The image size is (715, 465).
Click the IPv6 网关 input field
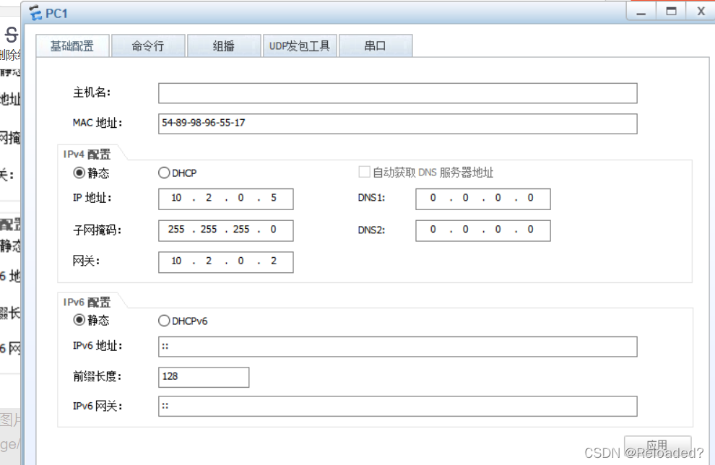(398, 407)
